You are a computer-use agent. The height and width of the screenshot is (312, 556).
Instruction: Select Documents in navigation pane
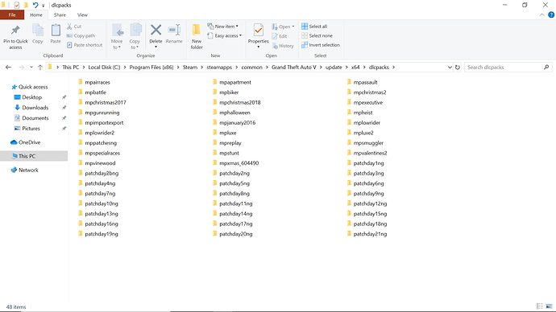(35, 118)
